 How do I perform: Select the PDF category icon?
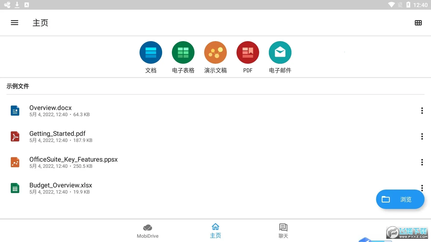(248, 52)
